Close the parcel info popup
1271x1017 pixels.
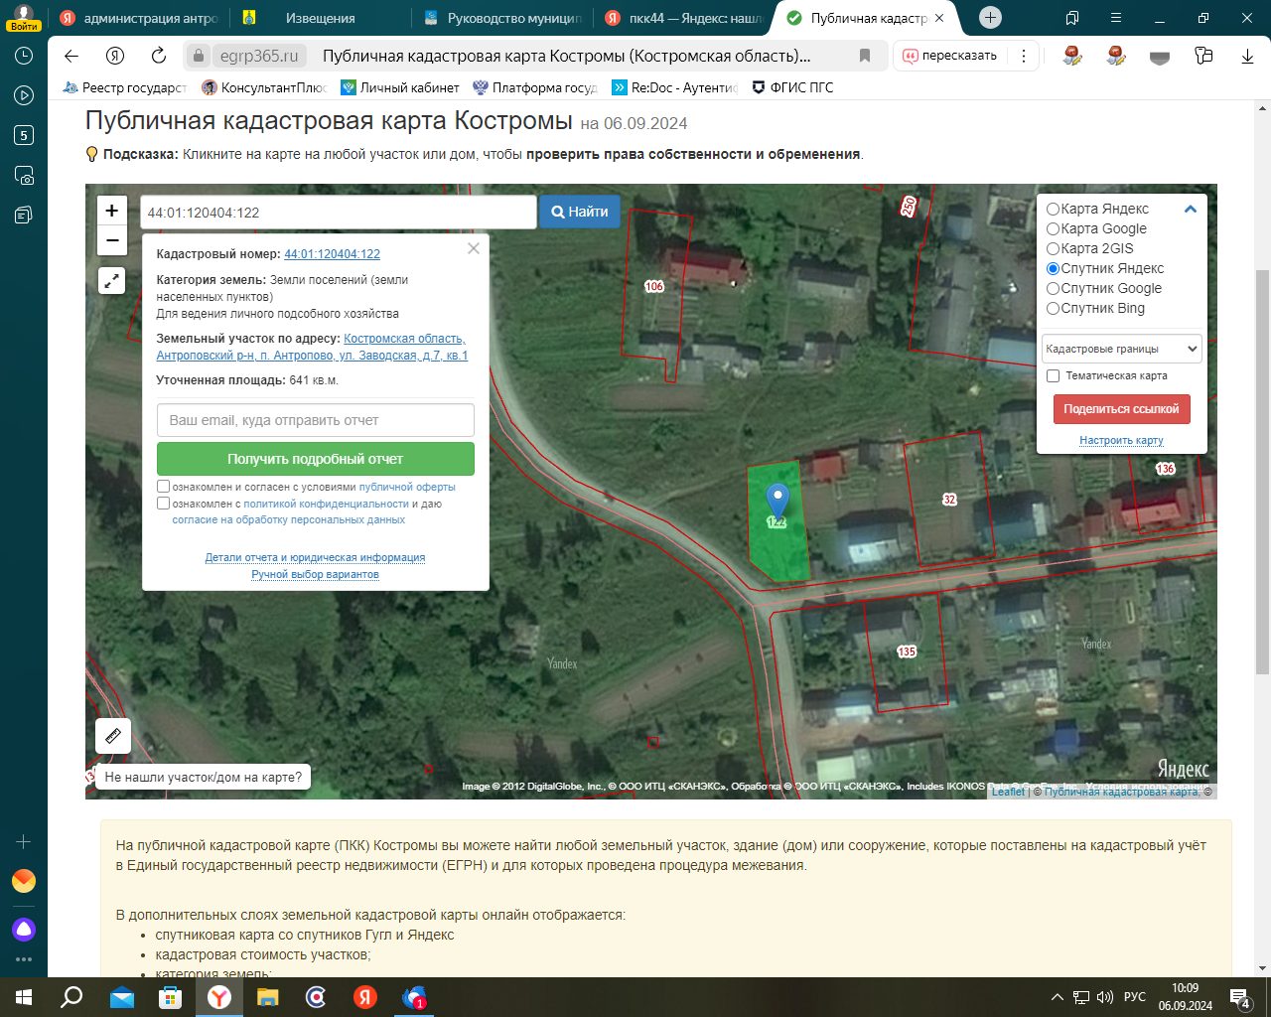(x=474, y=248)
